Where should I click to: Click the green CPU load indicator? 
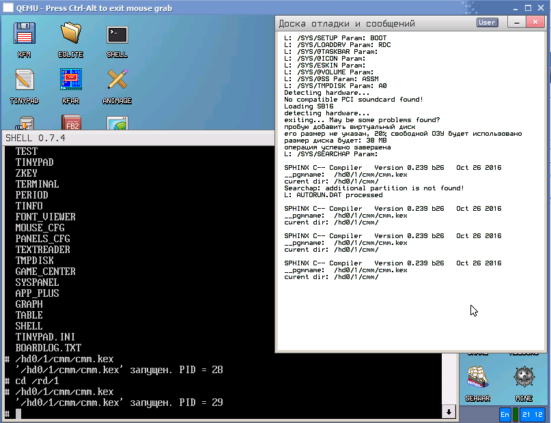point(516,414)
